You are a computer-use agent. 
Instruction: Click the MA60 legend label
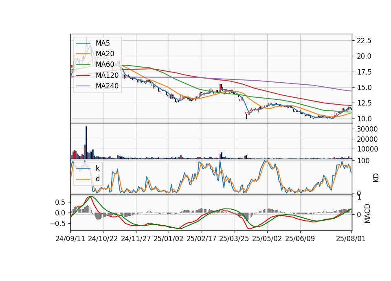click(x=105, y=64)
